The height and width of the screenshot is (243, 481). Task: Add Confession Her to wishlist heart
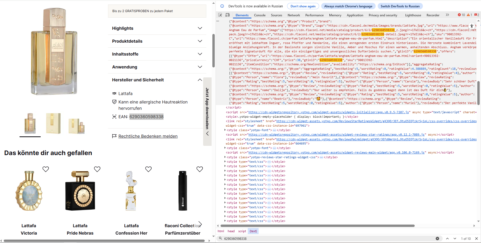click(x=148, y=169)
